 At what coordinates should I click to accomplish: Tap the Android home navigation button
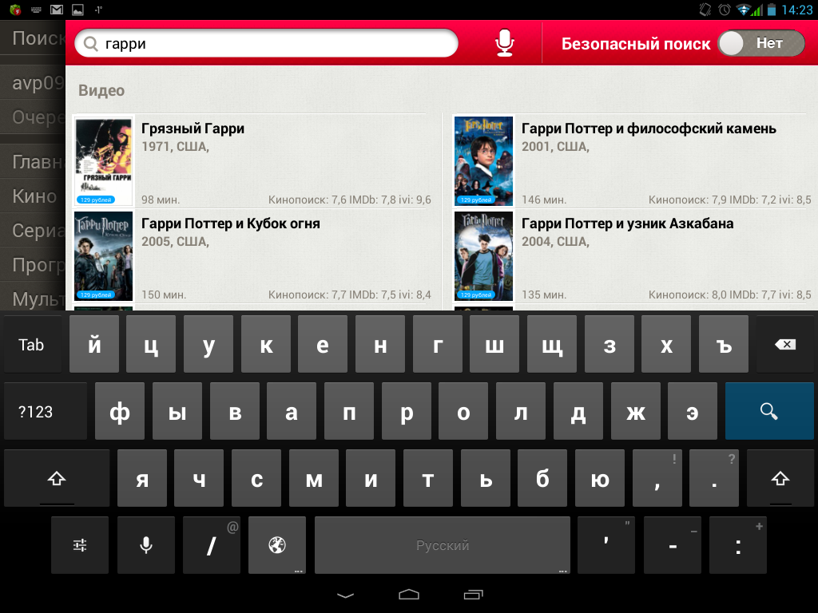point(409,595)
